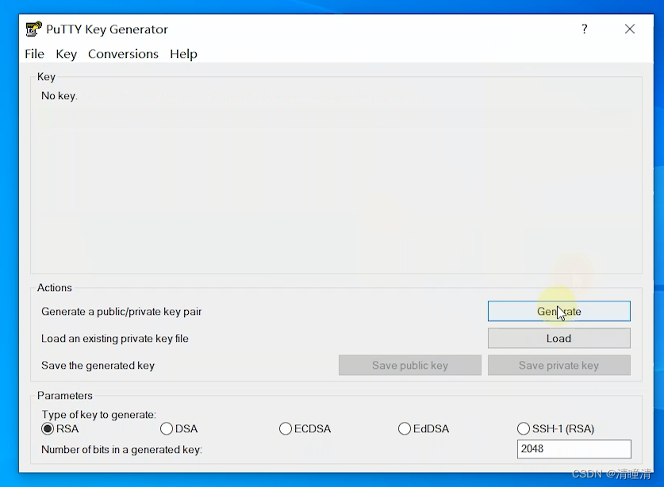
Task: Click the 'No key.' status text
Action: pyautogui.click(x=59, y=96)
